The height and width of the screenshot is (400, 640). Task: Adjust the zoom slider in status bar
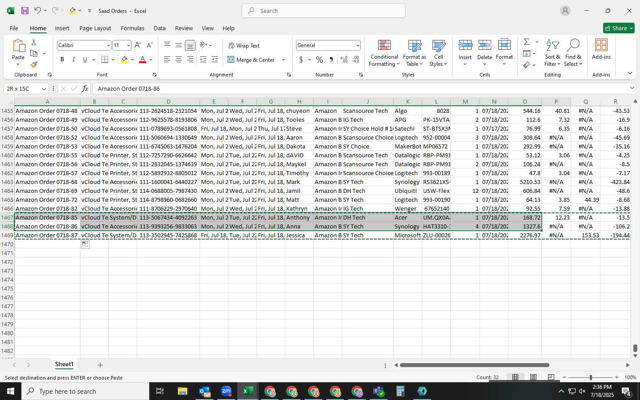[590, 377]
